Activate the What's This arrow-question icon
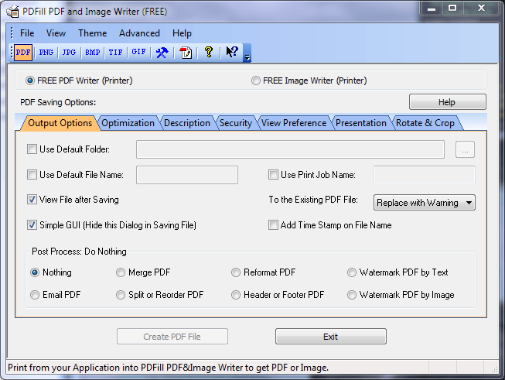This screenshot has width=505, height=380. coord(232,52)
